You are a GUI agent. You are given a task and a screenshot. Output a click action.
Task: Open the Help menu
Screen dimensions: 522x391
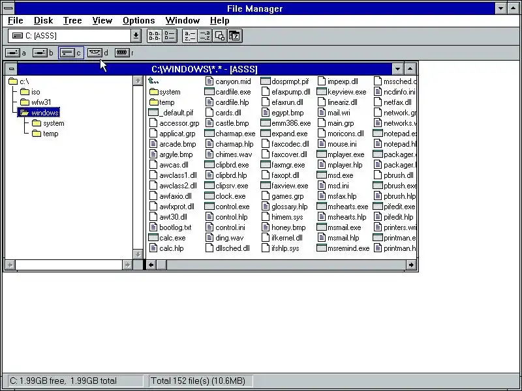(219, 21)
